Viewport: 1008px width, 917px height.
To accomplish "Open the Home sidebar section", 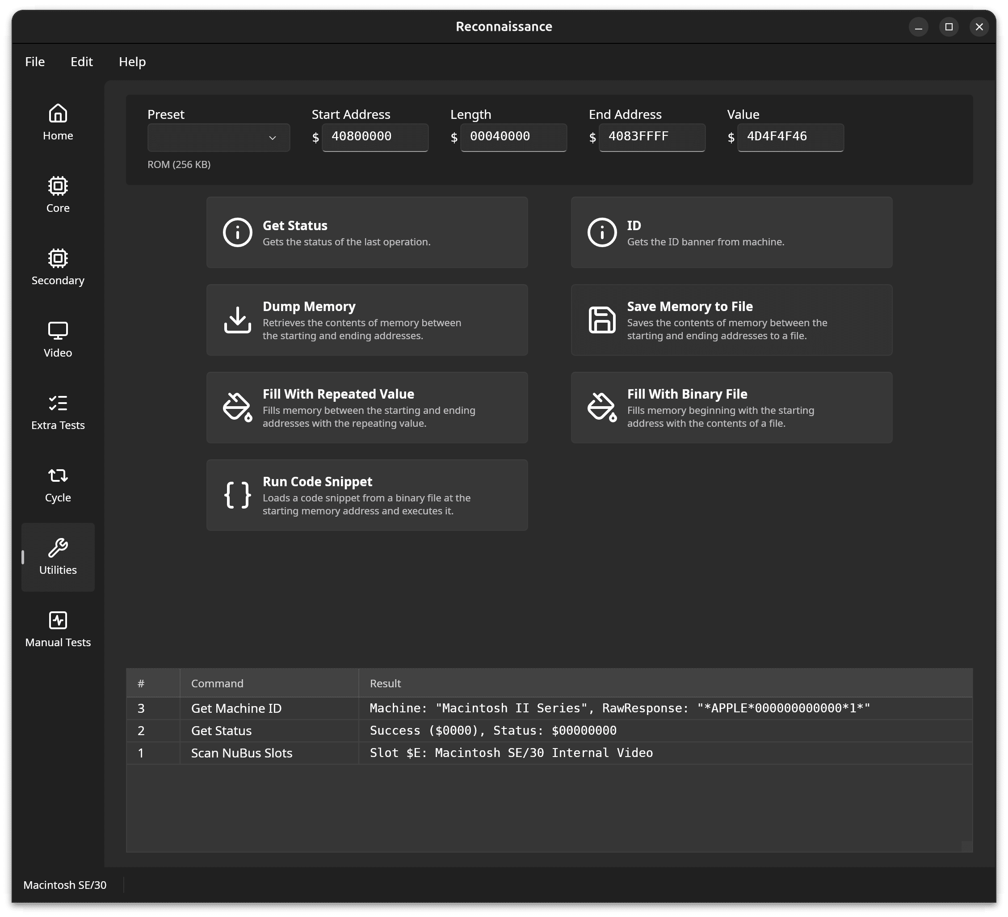I will point(58,122).
